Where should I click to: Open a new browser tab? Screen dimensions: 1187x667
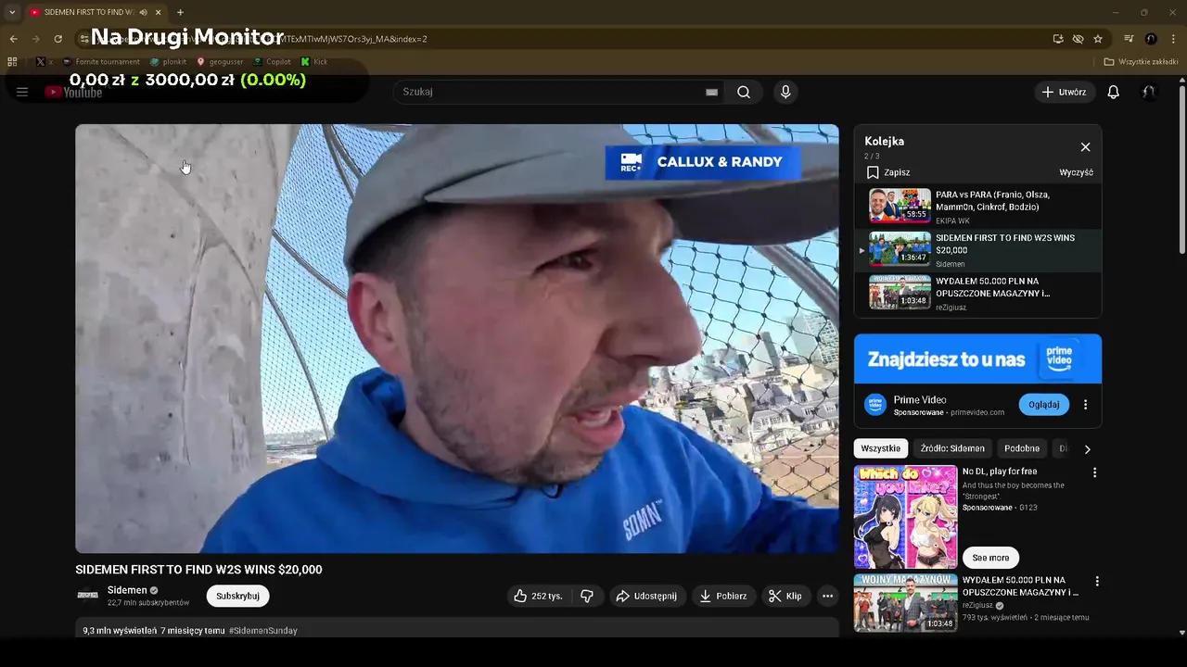pyautogui.click(x=180, y=12)
